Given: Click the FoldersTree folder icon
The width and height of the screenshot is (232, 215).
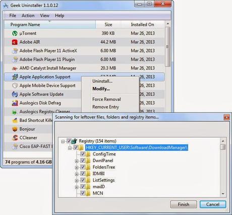Looking at the screenshot, I should point(88,167).
